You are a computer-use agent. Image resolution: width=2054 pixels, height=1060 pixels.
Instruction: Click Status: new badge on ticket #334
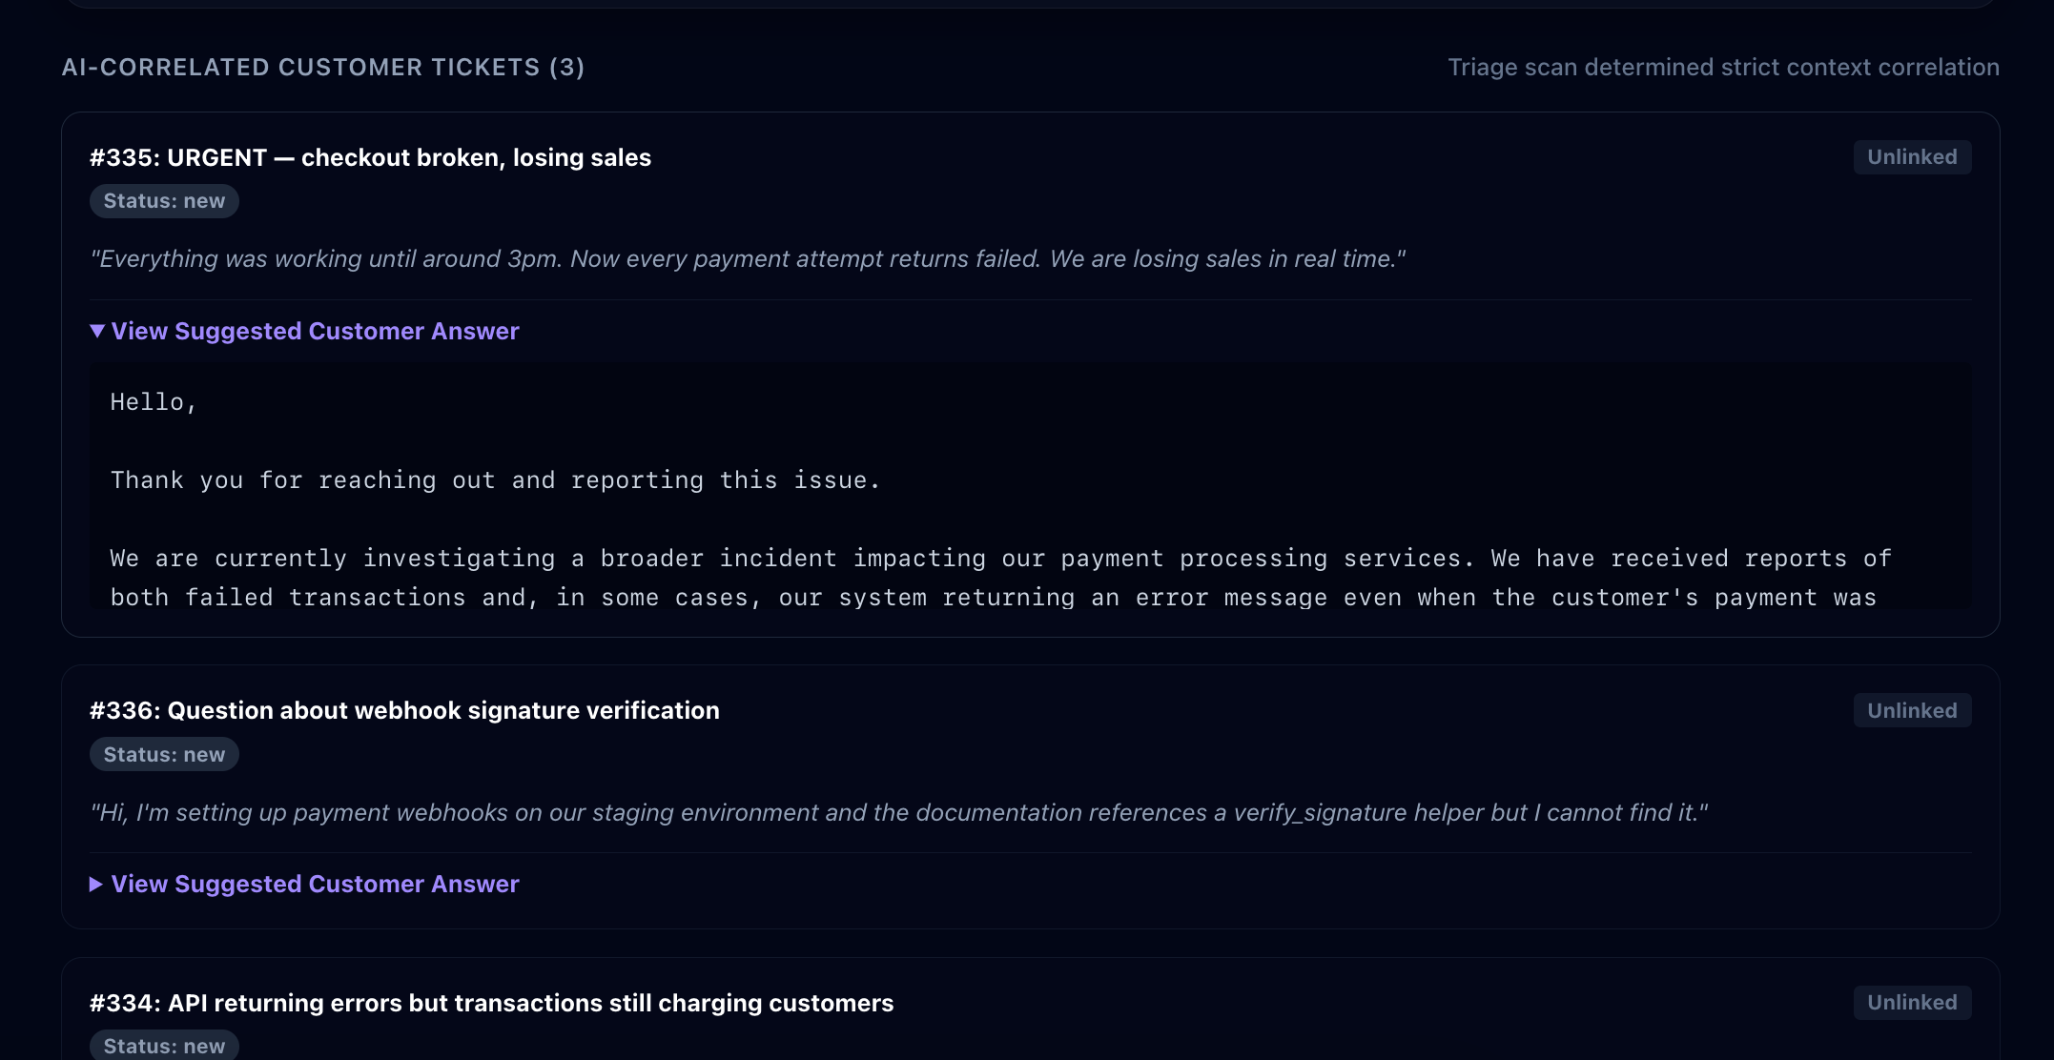164,1046
